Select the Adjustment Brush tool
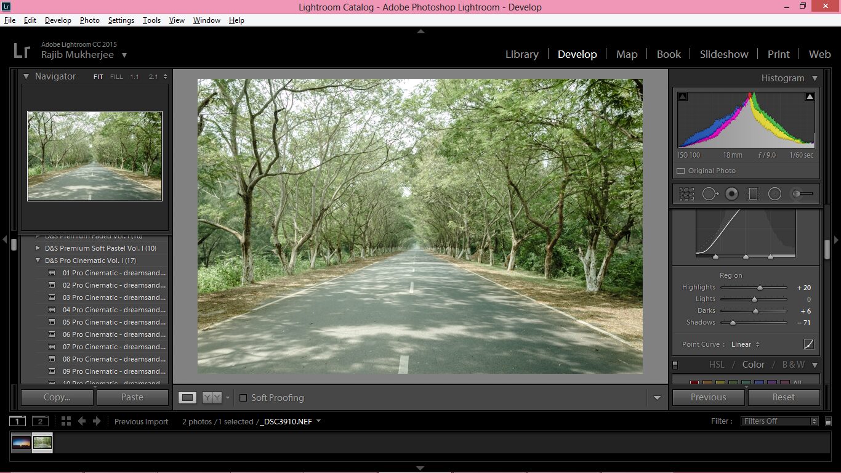This screenshot has height=473, width=841. (802, 194)
